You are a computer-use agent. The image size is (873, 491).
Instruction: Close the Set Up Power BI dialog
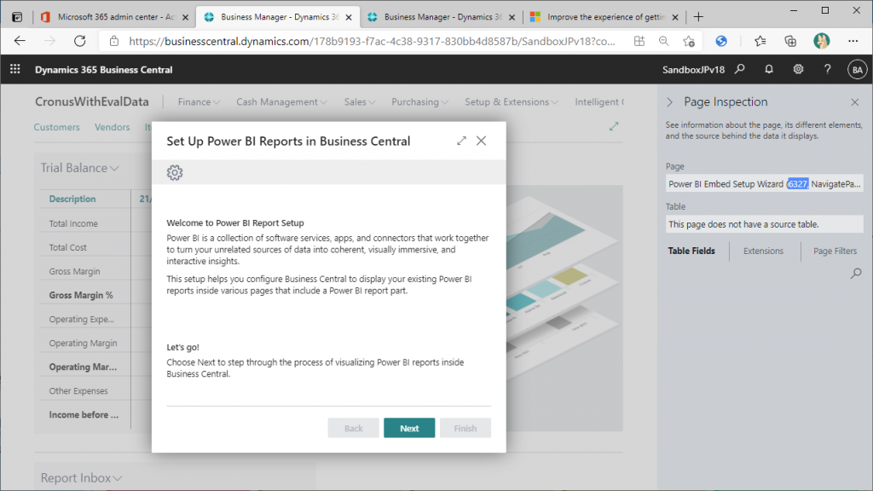[481, 141]
